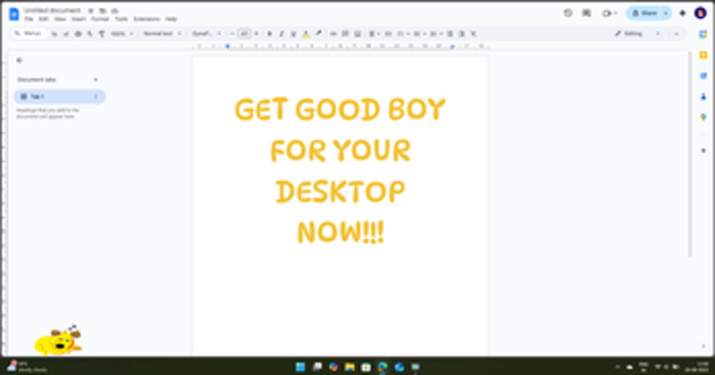The width and height of the screenshot is (715, 375).
Task: Click the font size input box
Action: click(x=244, y=34)
